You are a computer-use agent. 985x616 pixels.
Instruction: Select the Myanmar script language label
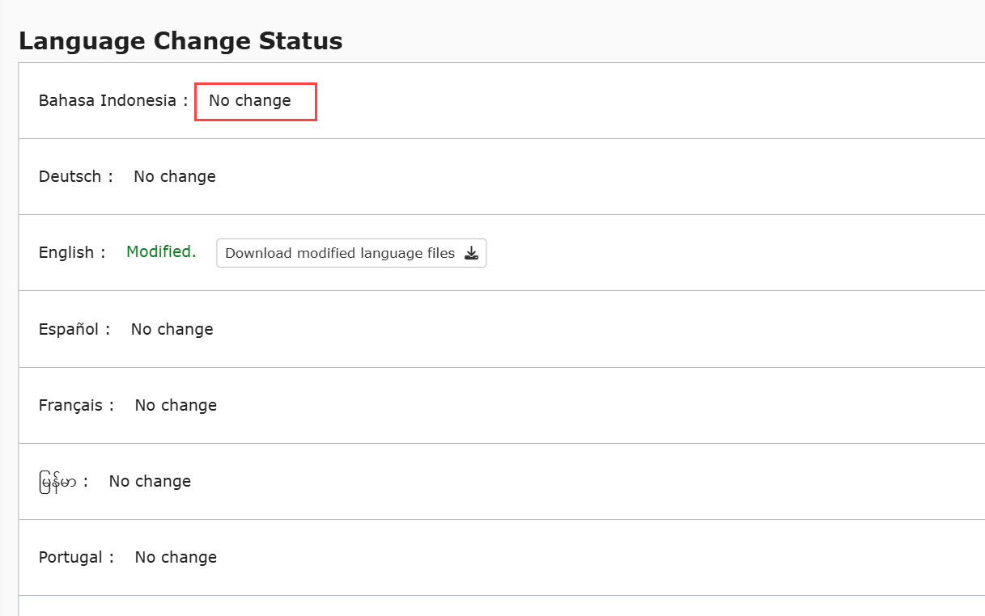pos(57,482)
